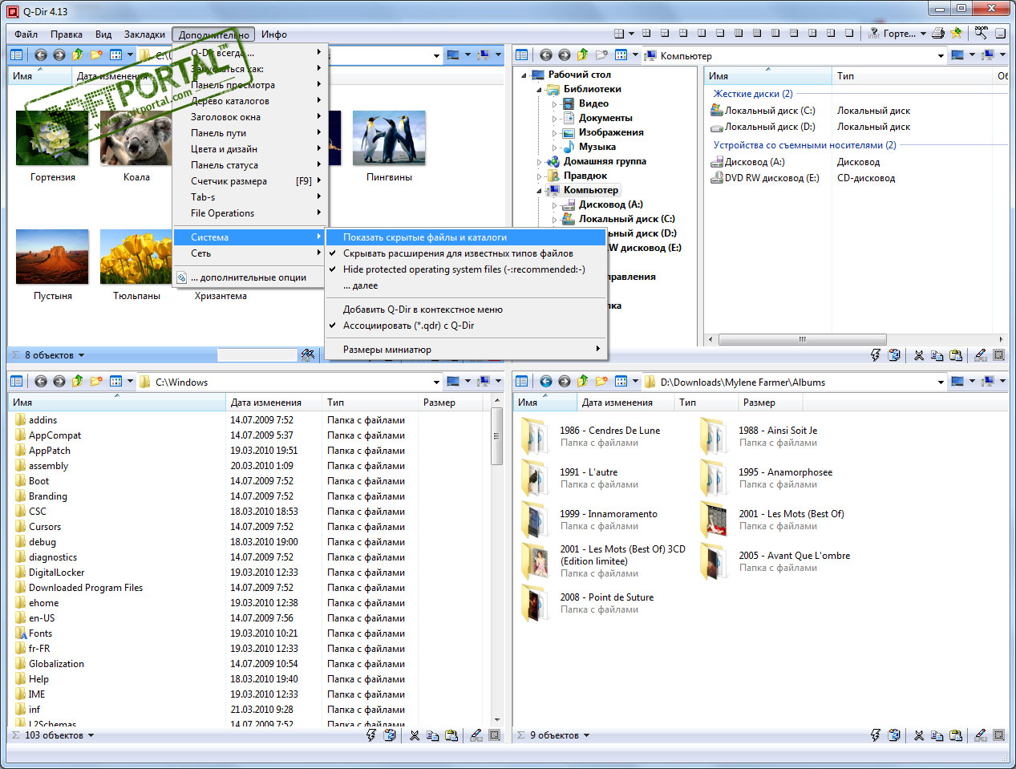Screen dimensions: 1016x769
Task: Click the paste icon in Albums pane status bar
Action: (x=956, y=735)
